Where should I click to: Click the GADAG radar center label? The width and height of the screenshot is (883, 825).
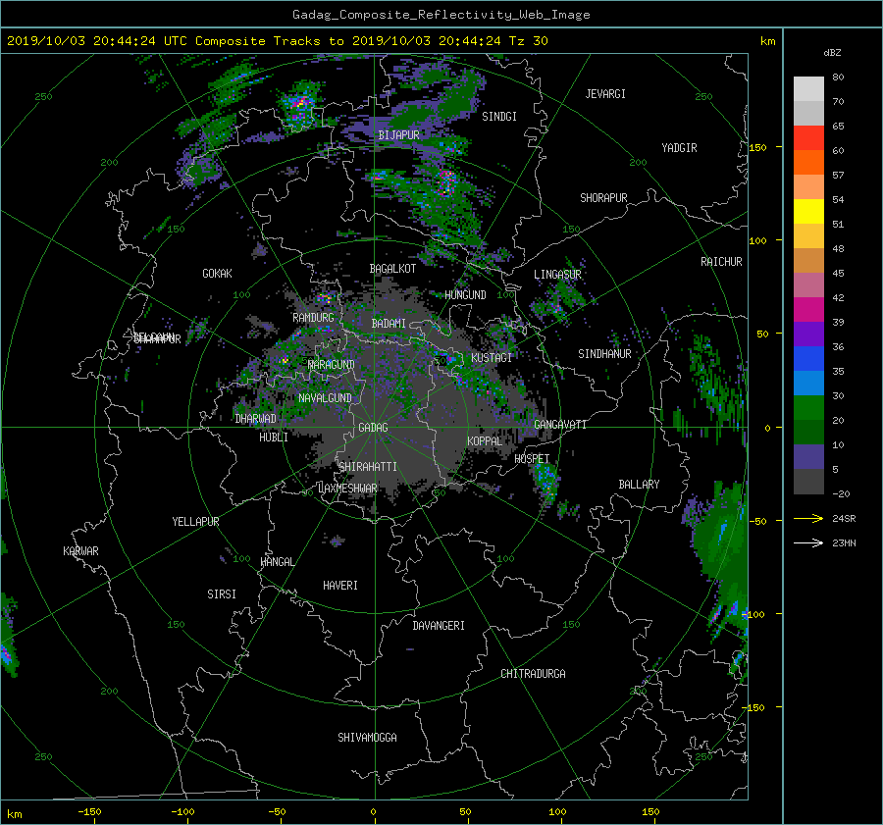[x=373, y=428]
